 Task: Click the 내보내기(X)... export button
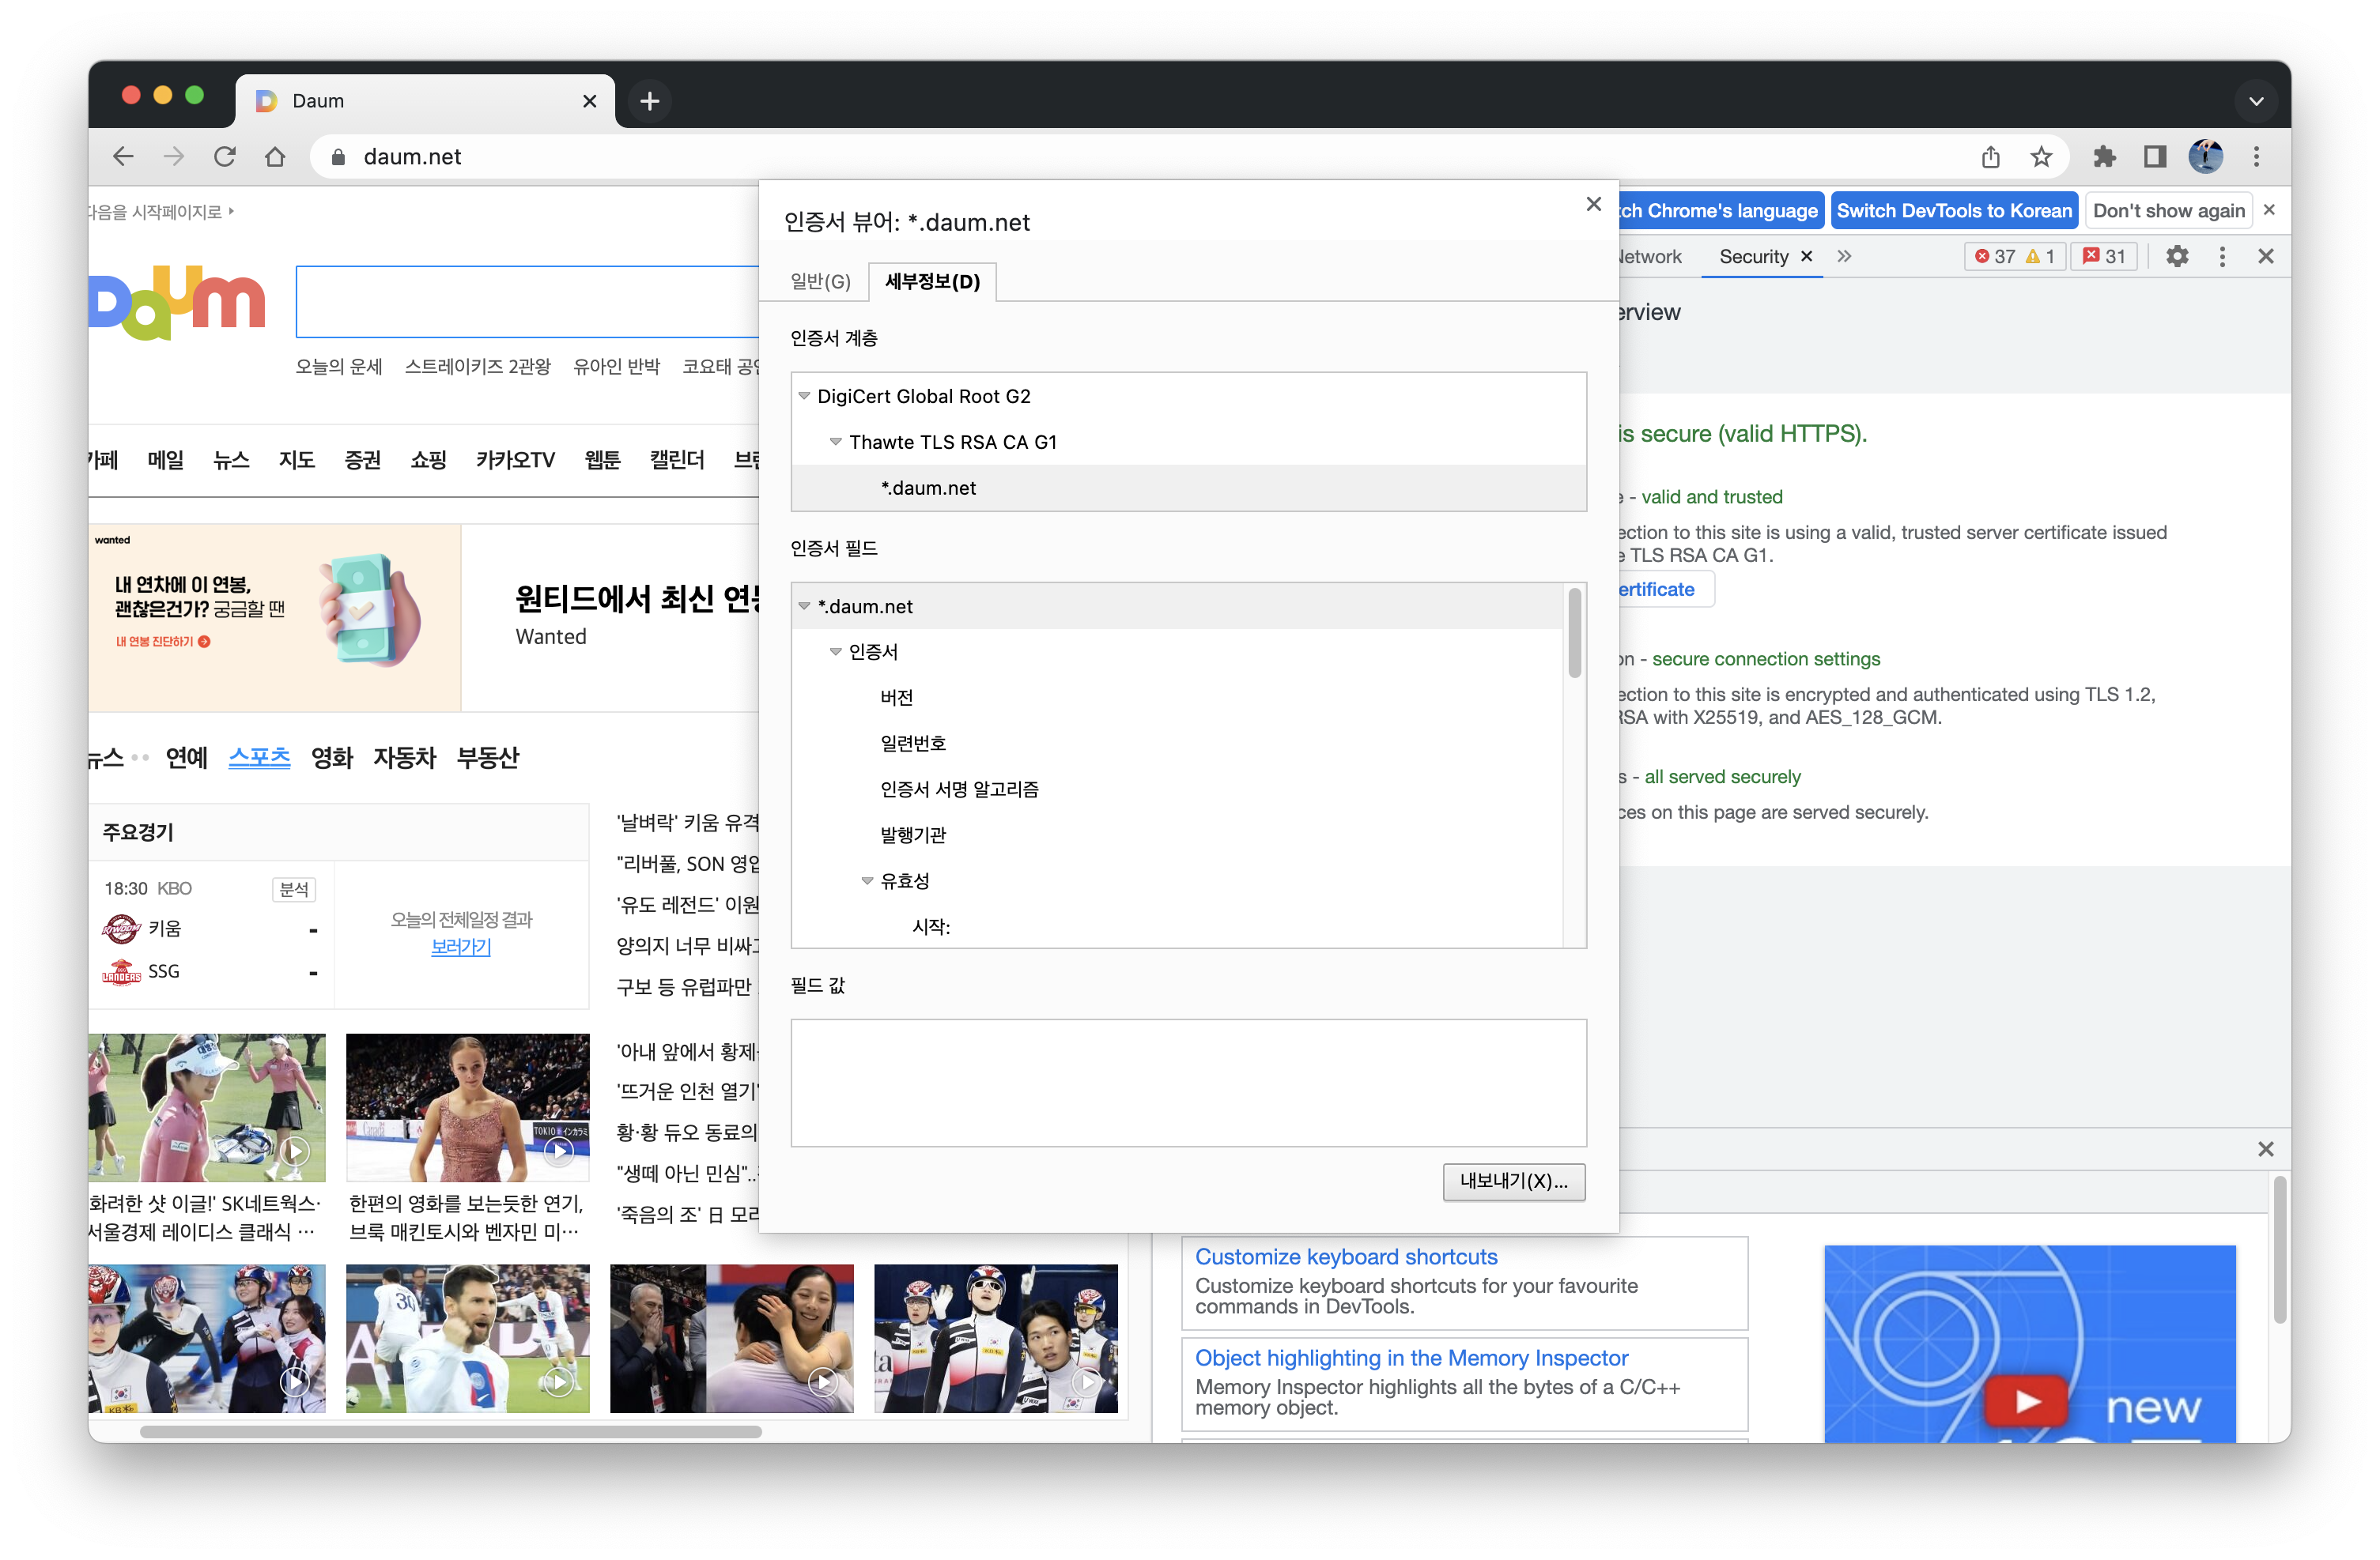[1513, 1181]
